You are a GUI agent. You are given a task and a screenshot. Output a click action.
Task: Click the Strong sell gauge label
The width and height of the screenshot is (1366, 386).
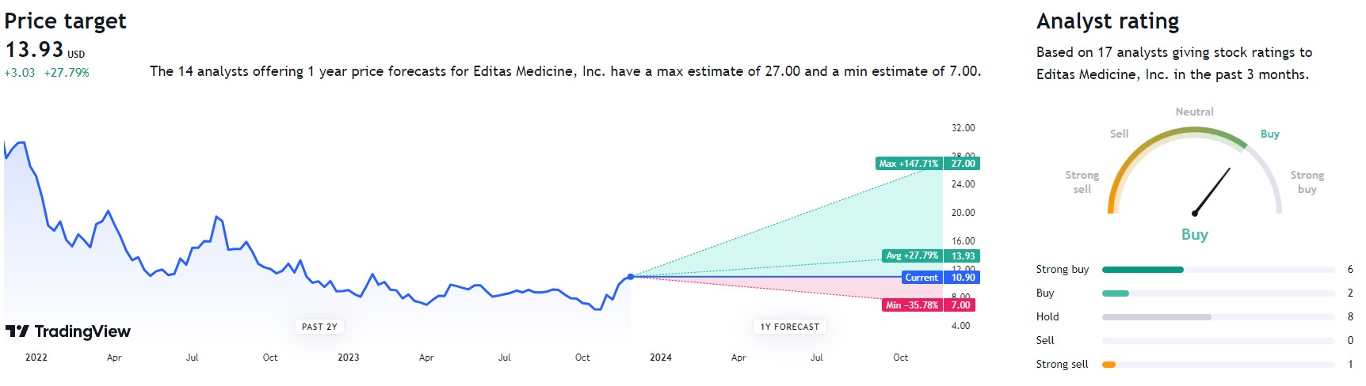[x=1082, y=182]
